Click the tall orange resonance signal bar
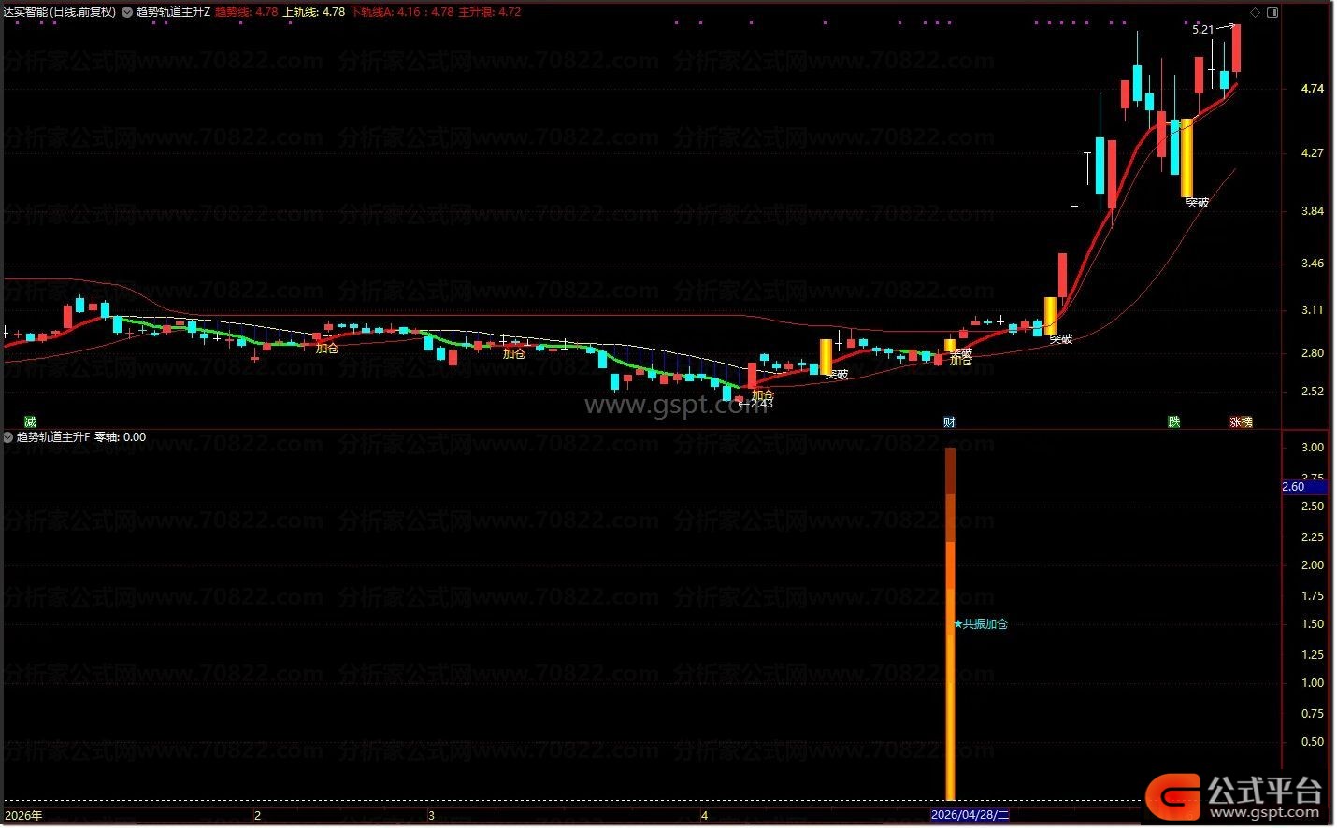 coord(951,623)
